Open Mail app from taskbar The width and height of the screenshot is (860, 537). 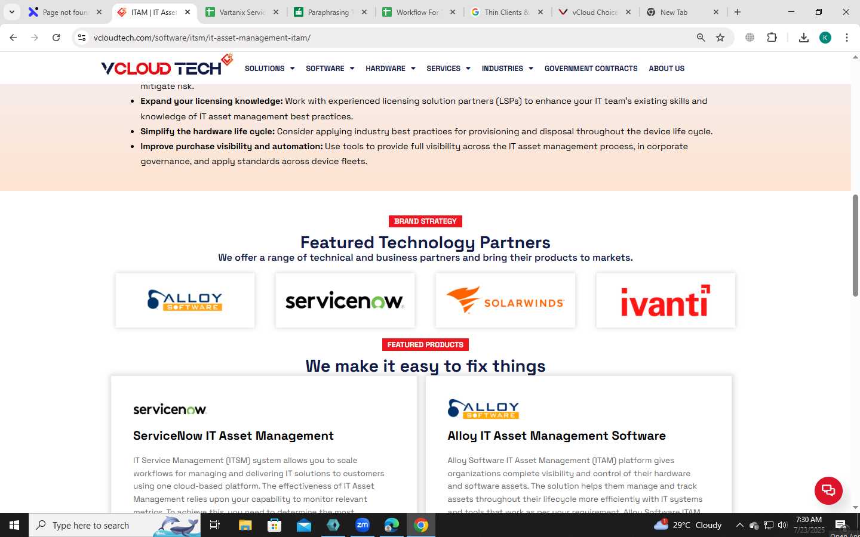click(x=303, y=525)
